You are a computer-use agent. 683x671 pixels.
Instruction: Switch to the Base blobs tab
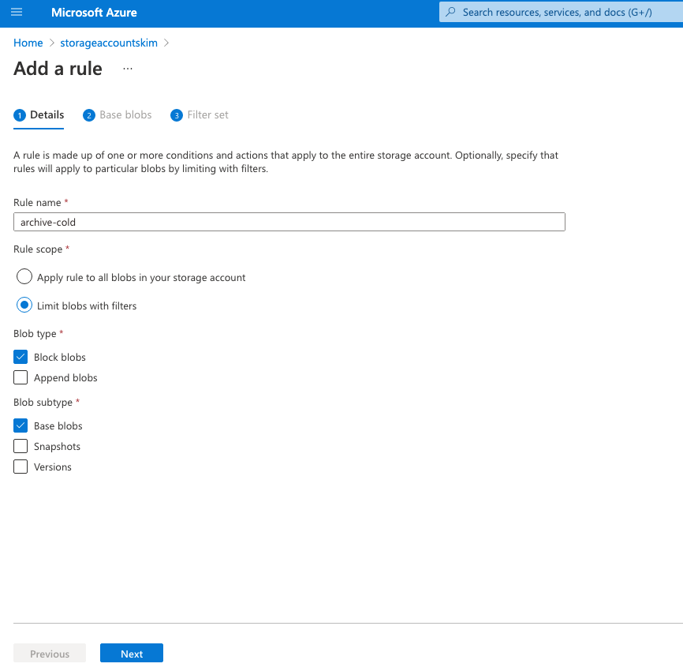click(x=125, y=115)
